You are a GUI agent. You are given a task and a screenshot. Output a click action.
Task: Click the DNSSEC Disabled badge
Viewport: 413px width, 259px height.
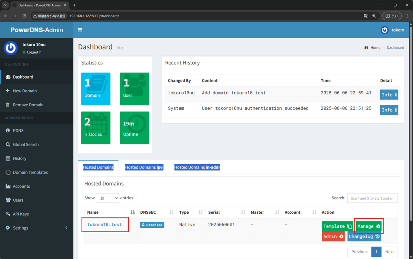[152, 225]
